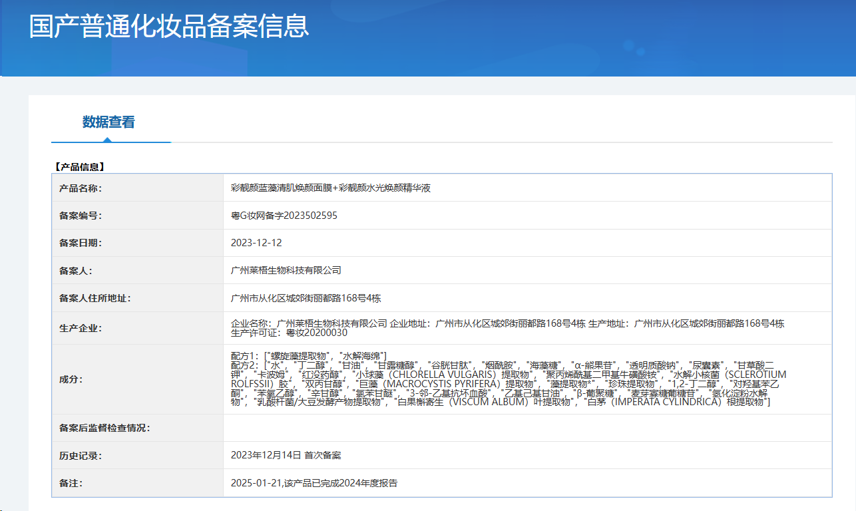Click the page title 国产普通化妆品备案信息
The width and height of the screenshot is (856, 511).
169,27
